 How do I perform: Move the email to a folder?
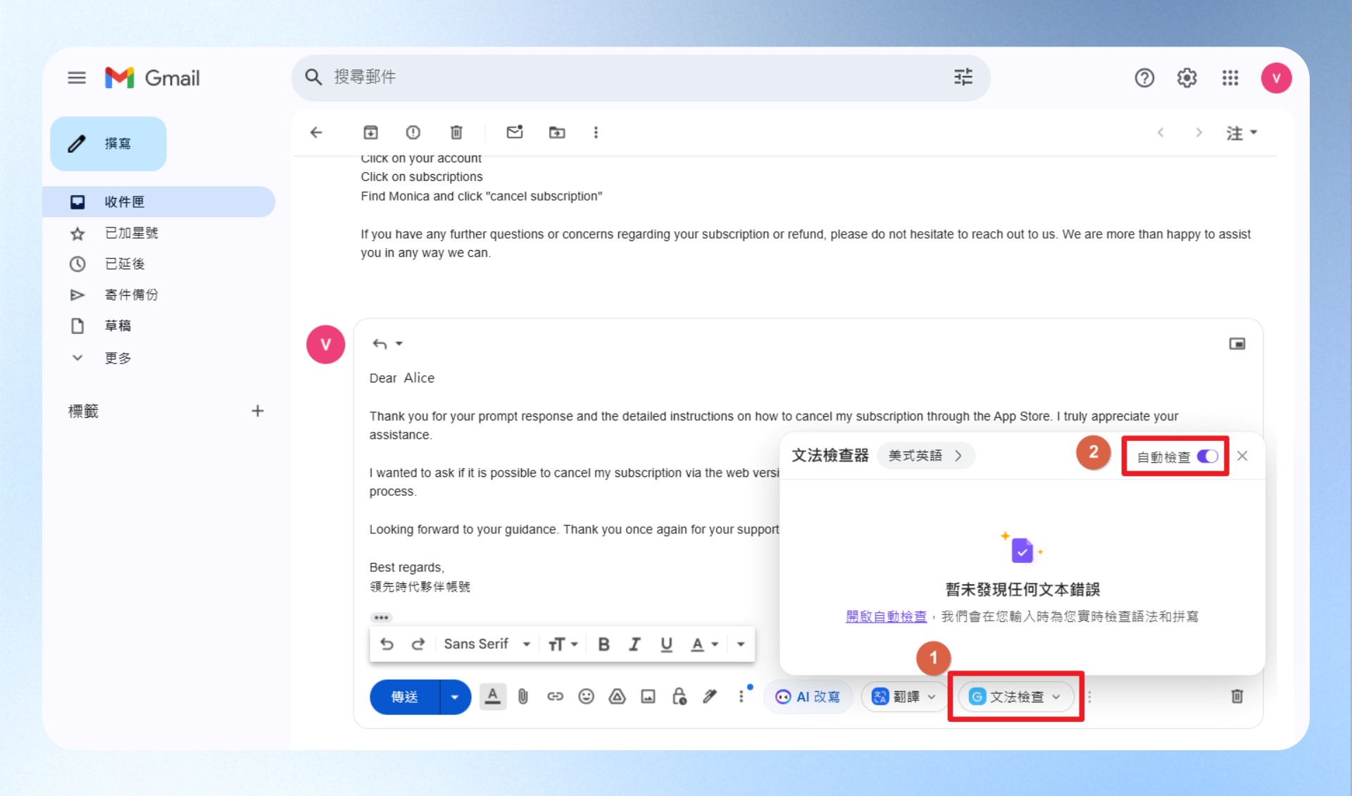557,132
